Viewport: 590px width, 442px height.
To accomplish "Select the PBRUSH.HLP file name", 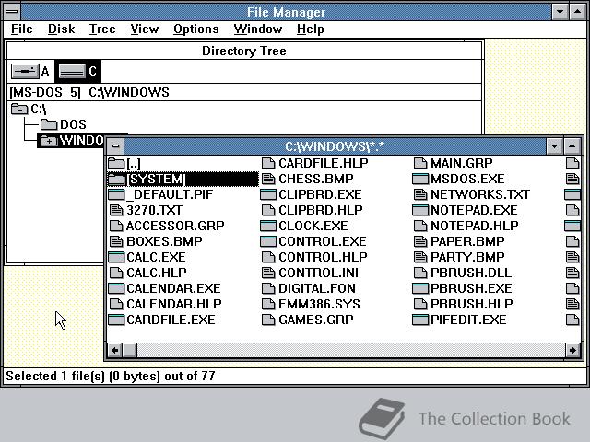I will 472,304.
